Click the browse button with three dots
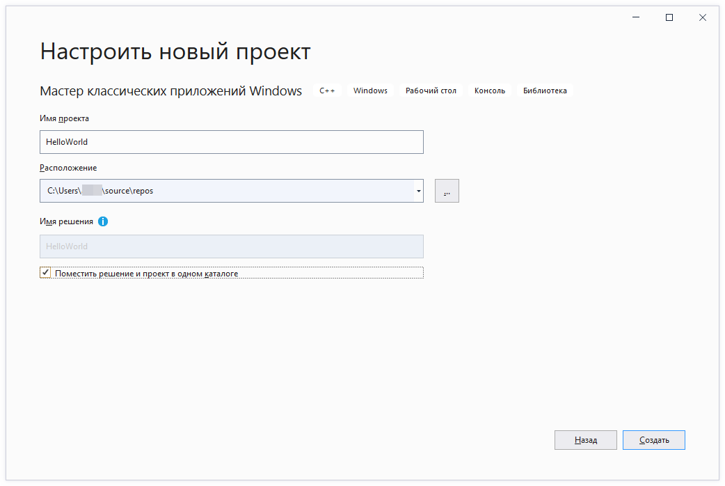 (447, 191)
